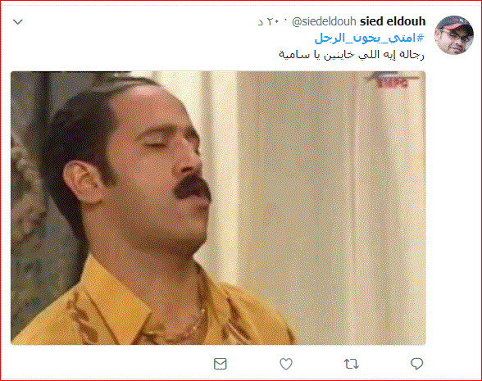482x381 pixels.
Task: Like the tweet with the heart icon
Action: pos(286,364)
